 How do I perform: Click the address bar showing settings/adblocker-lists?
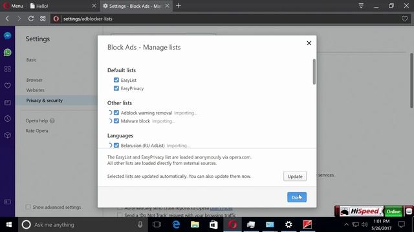pyautogui.click(x=230, y=19)
